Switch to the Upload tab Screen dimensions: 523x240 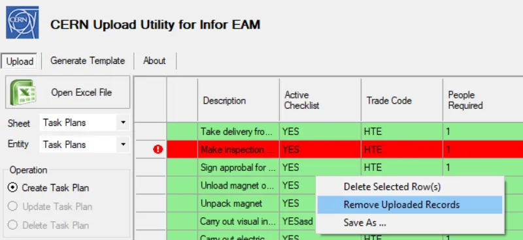pos(20,61)
